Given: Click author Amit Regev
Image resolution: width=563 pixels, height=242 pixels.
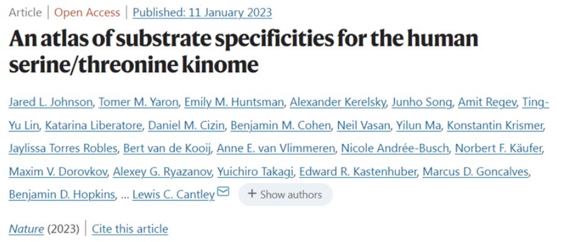Looking at the screenshot, I should tap(487, 102).
